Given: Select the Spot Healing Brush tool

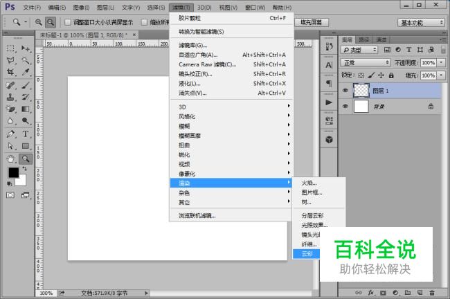Looking at the screenshot, I should tap(10, 85).
